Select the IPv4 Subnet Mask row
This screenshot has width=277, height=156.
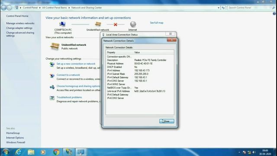[x=140, y=74]
